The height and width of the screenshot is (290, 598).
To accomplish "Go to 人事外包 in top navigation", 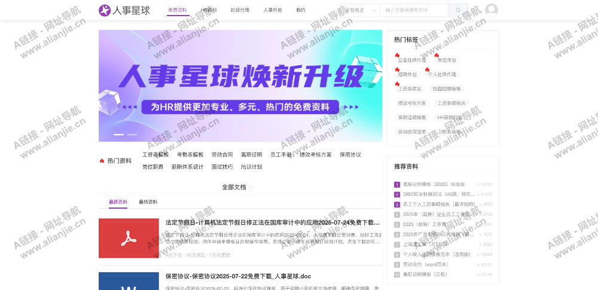I will click(x=273, y=10).
